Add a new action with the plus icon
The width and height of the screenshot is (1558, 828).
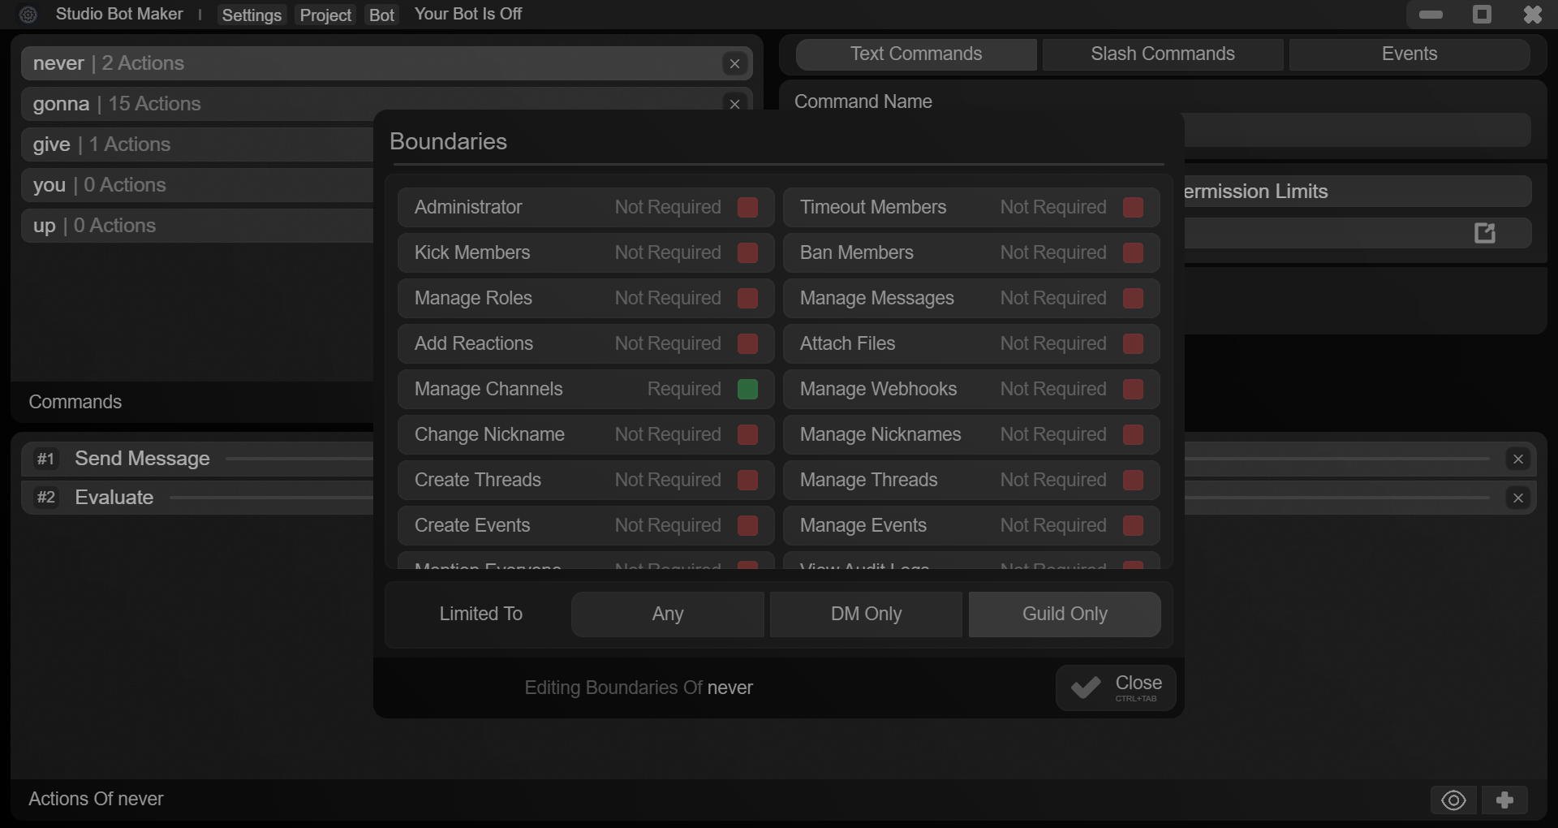(1505, 800)
